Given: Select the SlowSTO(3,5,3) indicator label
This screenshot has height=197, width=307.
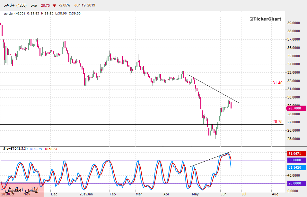Looking at the screenshot, I should pos(15,148).
